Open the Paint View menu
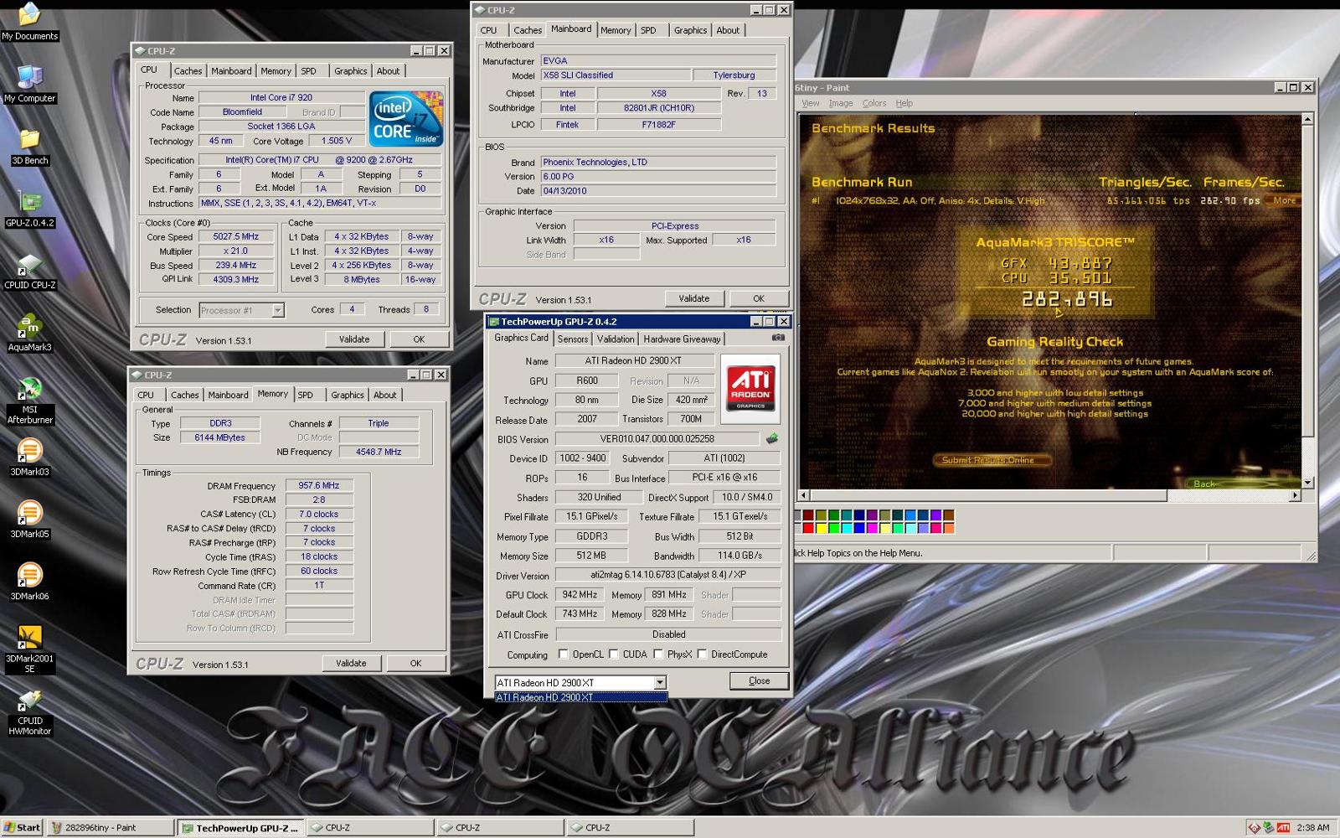This screenshot has width=1340, height=838. (811, 103)
